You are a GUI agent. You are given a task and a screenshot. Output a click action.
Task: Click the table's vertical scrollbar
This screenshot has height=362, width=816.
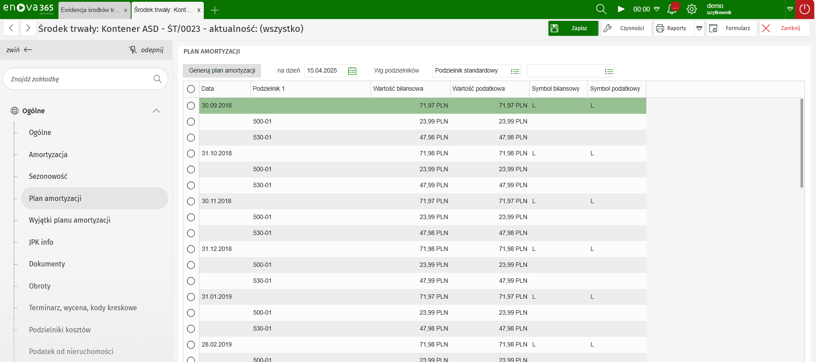click(x=802, y=143)
